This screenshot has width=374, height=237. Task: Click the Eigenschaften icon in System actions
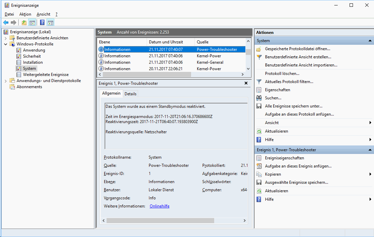point(259,90)
